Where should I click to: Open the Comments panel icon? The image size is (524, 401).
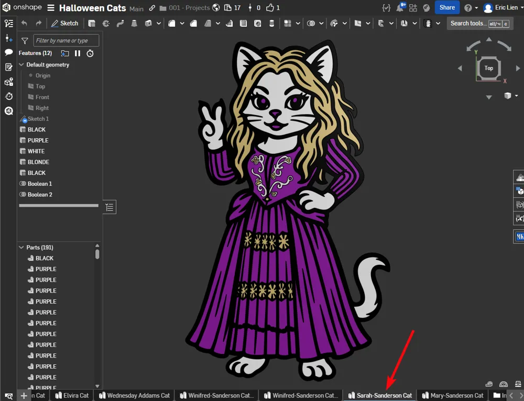click(x=9, y=52)
